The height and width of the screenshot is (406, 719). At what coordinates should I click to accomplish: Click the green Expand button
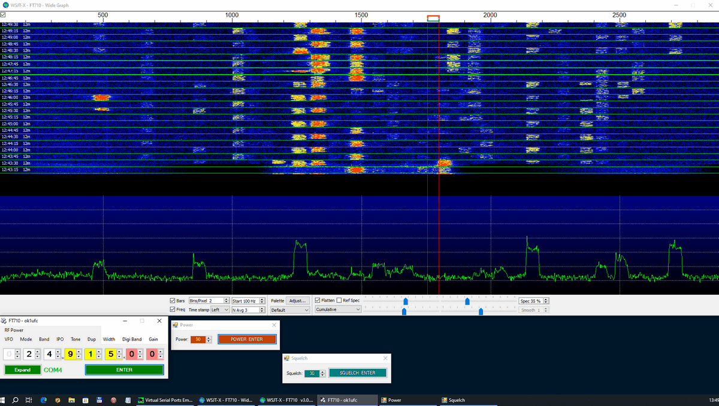(23, 370)
